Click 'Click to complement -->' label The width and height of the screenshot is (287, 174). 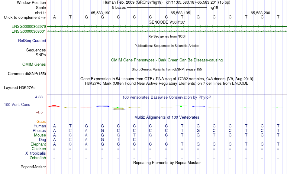(25, 18)
